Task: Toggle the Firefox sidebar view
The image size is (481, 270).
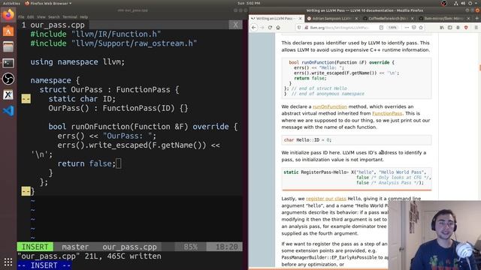Action: (x=449, y=28)
